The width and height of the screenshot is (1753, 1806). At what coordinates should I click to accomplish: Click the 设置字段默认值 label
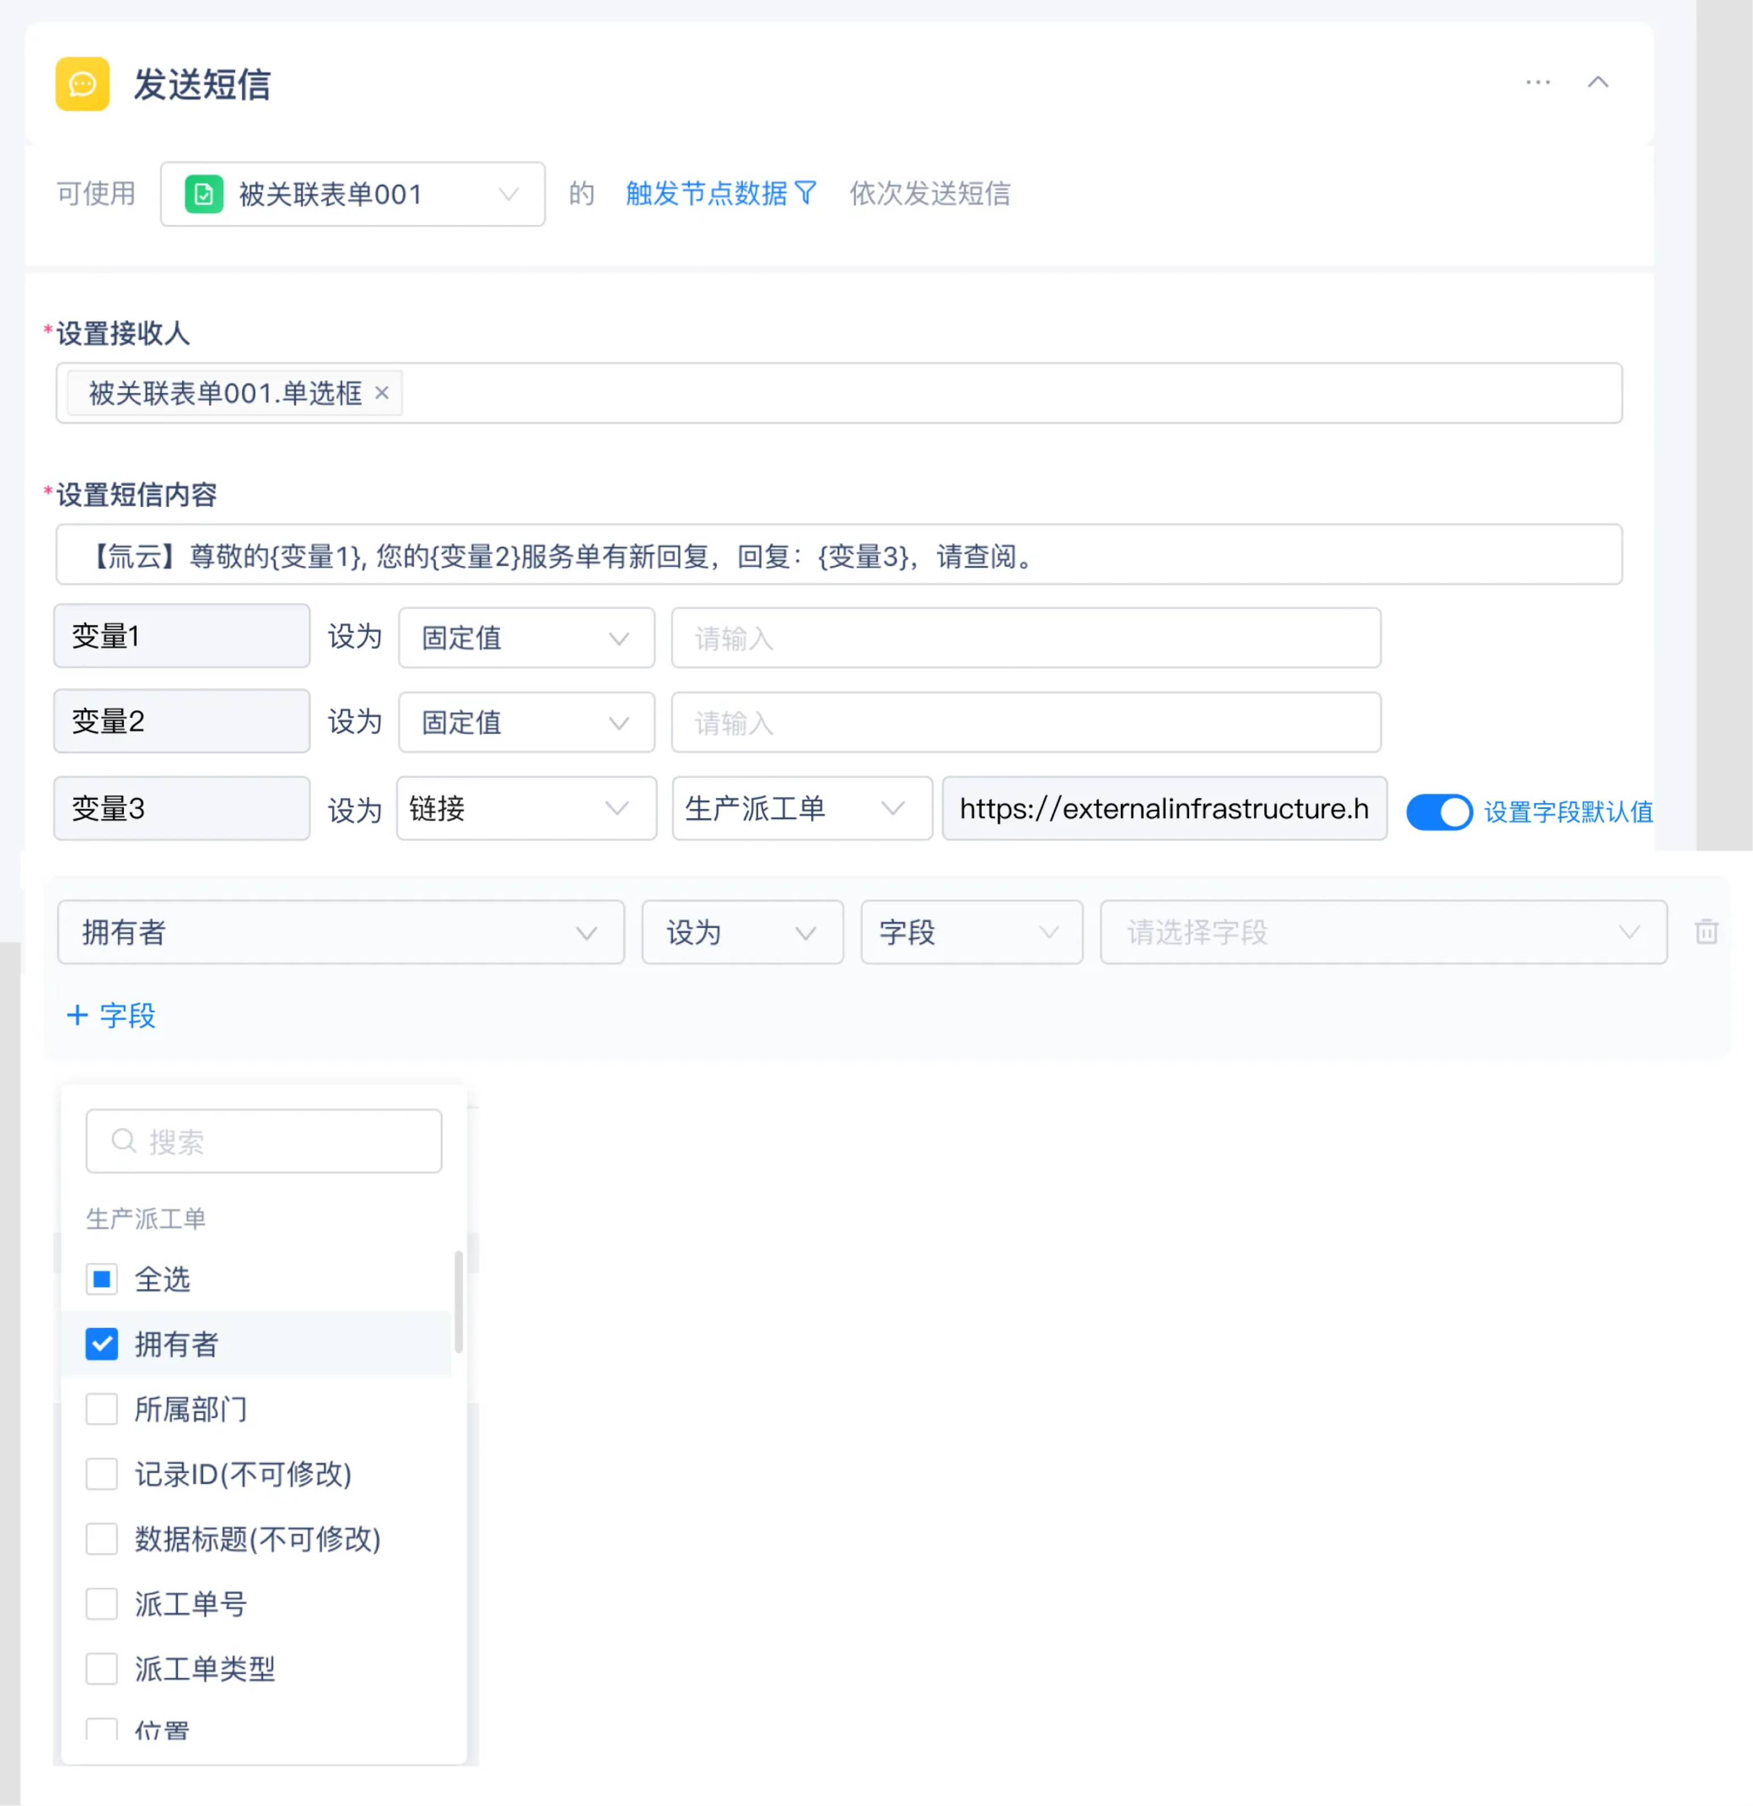pyautogui.click(x=1568, y=812)
